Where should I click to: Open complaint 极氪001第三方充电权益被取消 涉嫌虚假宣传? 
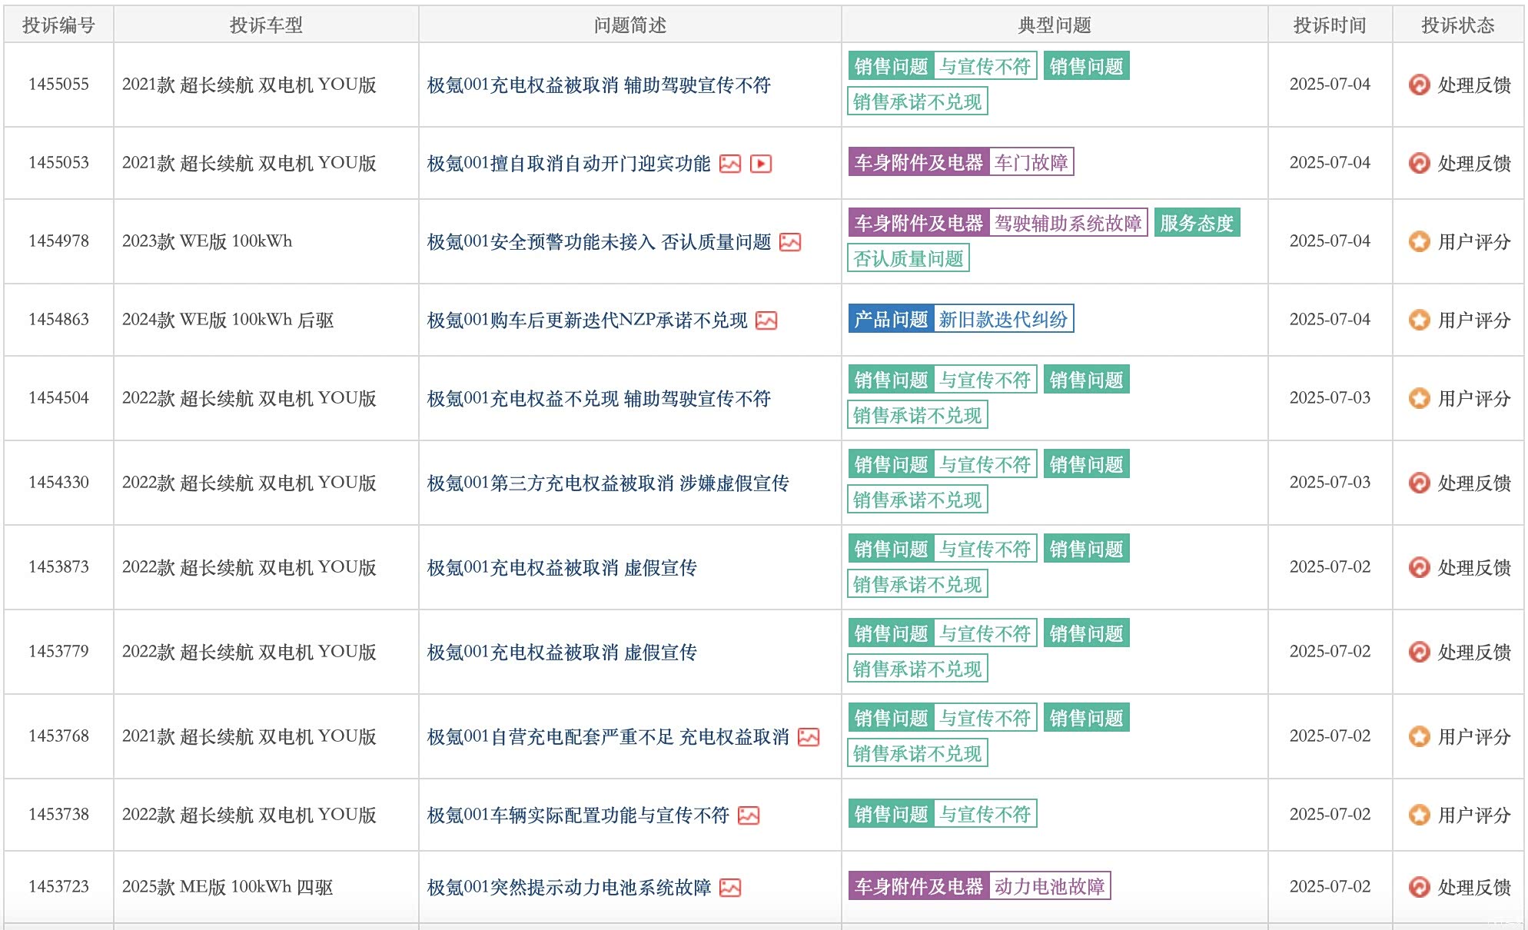pyautogui.click(x=607, y=483)
